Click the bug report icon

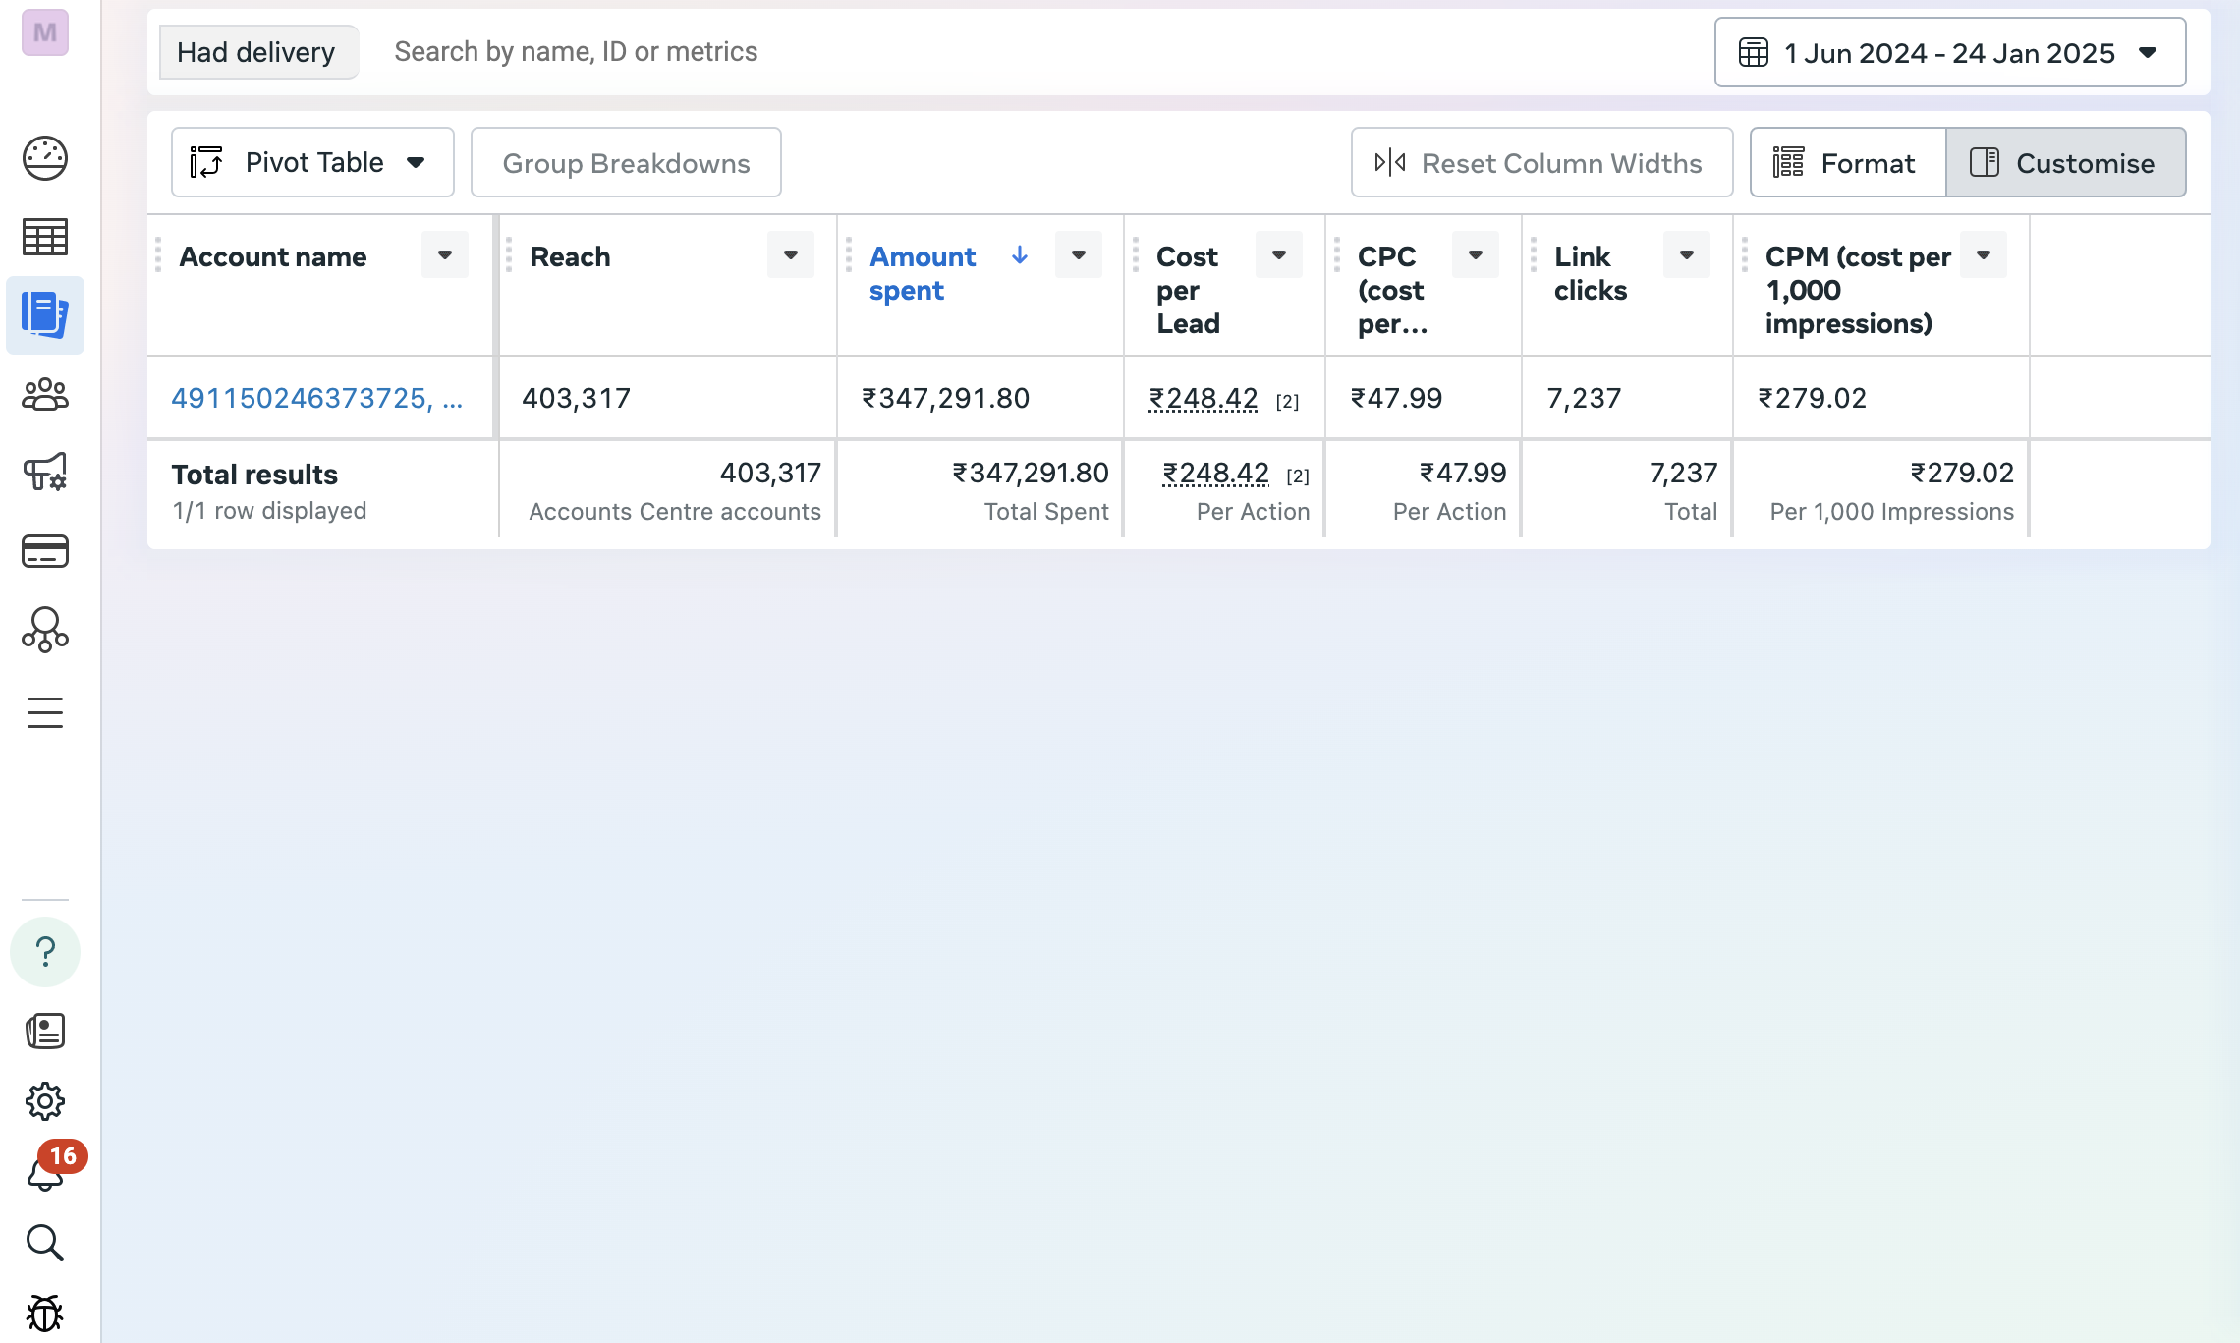point(45,1313)
